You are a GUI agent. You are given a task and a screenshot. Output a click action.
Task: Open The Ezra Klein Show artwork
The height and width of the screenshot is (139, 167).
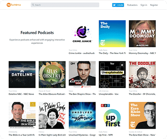(x=142, y=115)
